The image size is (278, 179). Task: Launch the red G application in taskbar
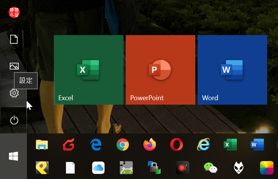tap(69, 145)
